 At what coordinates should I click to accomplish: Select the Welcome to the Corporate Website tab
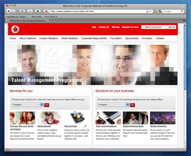coord(27,21)
